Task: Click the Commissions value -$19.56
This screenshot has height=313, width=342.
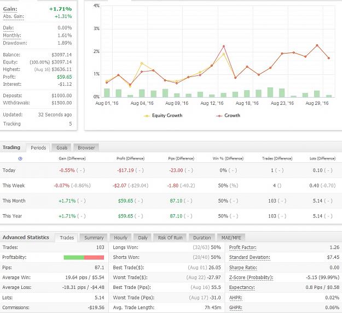Action: (96, 308)
